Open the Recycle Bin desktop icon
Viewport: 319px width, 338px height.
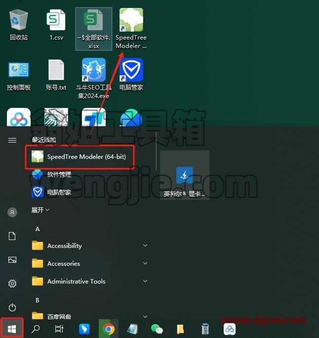[x=19, y=25]
